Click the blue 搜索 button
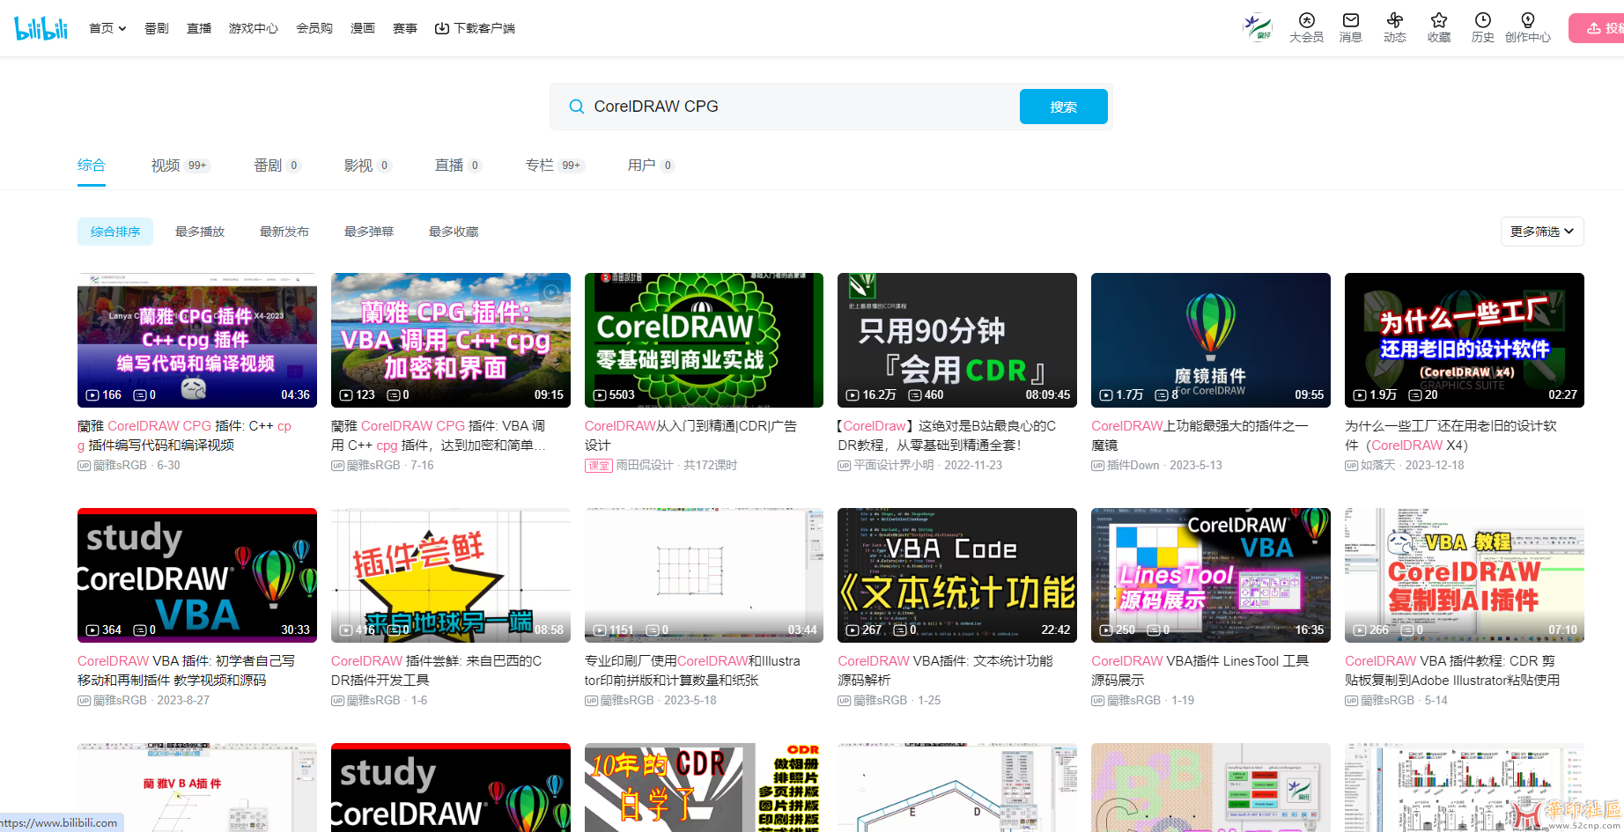The width and height of the screenshot is (1624, 832). click(x=1063, y=107)
